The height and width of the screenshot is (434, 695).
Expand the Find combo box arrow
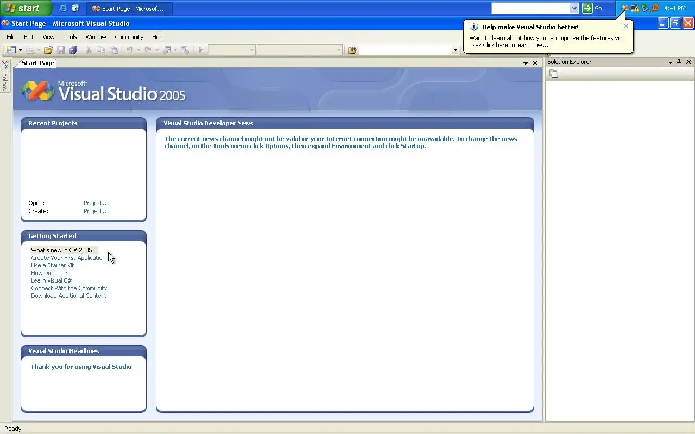point(455,50)
